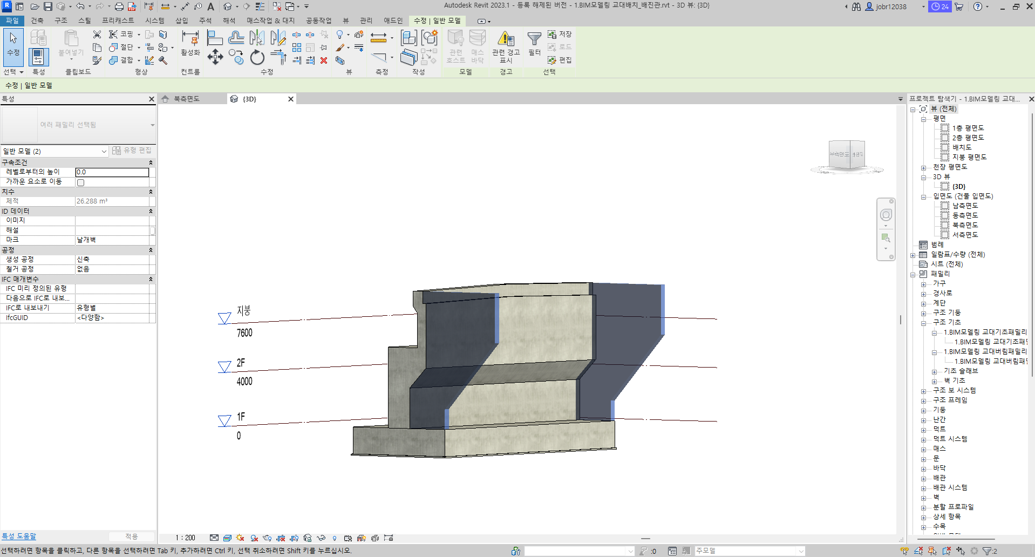The width and height of the screenshot is (1035, 557).
Task: Open the 일반 모델 (2) type filter dropdown
Action: point(55,151)
